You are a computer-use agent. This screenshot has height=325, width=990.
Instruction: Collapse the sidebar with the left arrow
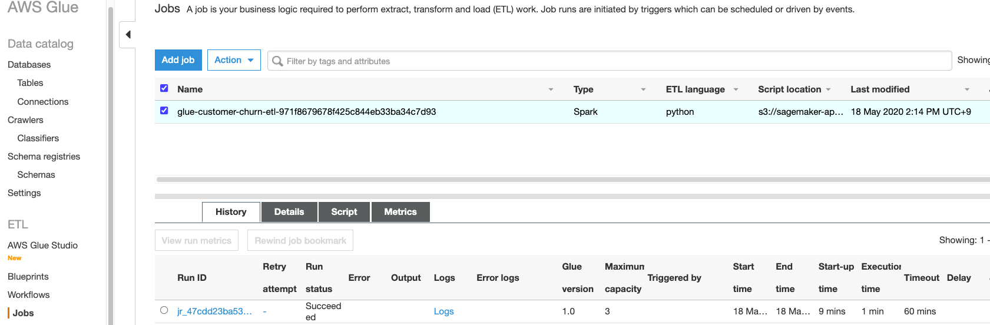[128, 35]
